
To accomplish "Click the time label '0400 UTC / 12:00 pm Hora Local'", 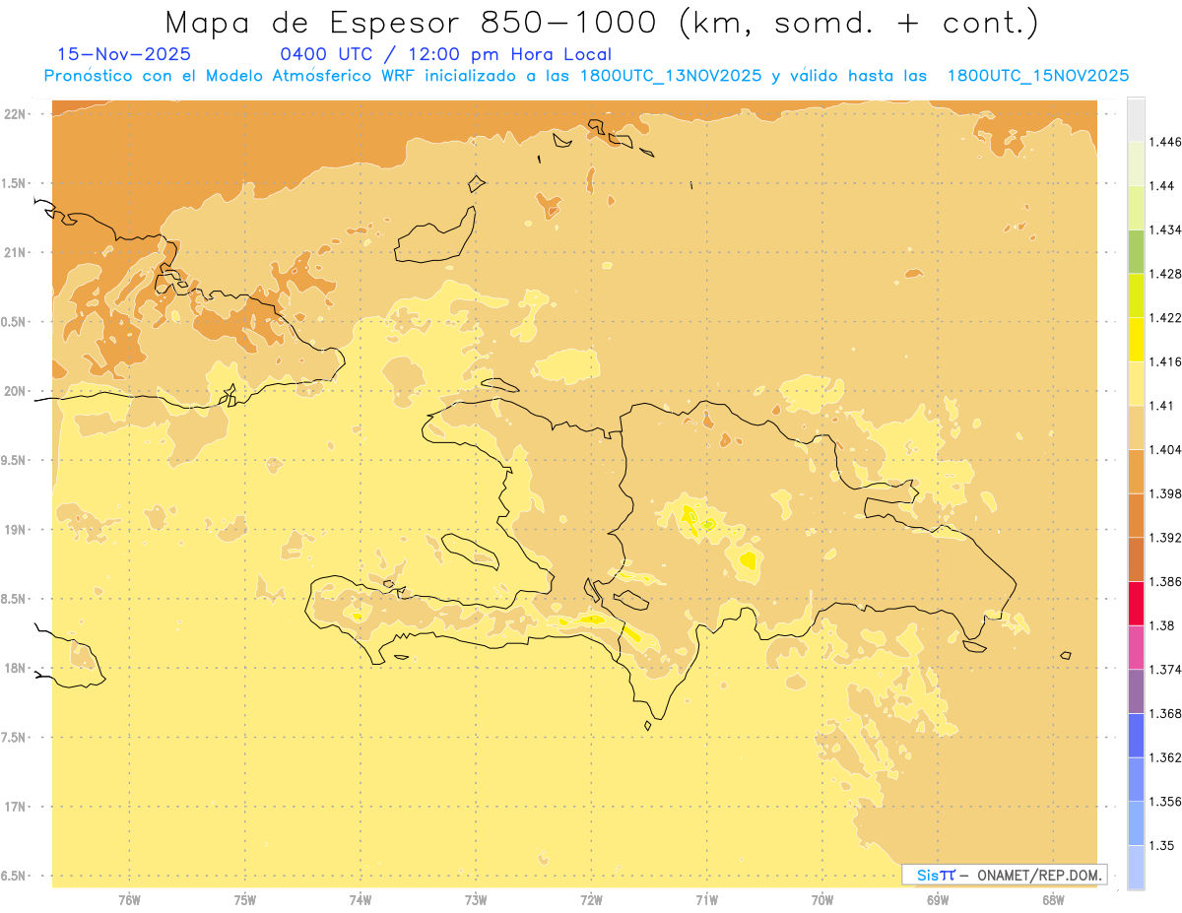I will [446, 54].
